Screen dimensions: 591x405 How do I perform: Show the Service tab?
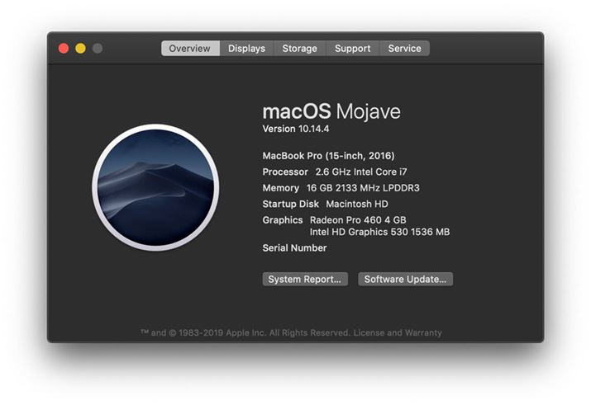pyautogui.click(x=404, y=49)
